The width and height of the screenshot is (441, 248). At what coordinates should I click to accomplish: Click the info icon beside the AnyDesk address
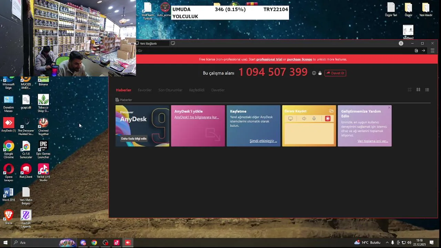[x=314, y=73]
